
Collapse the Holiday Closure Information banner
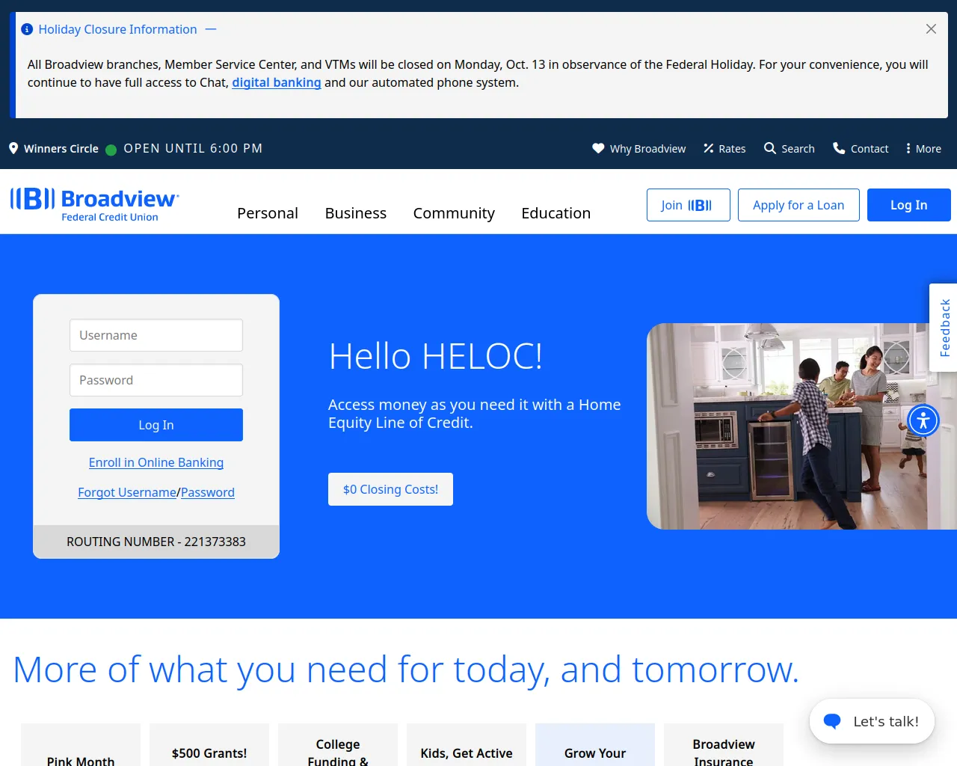(211, 29)
